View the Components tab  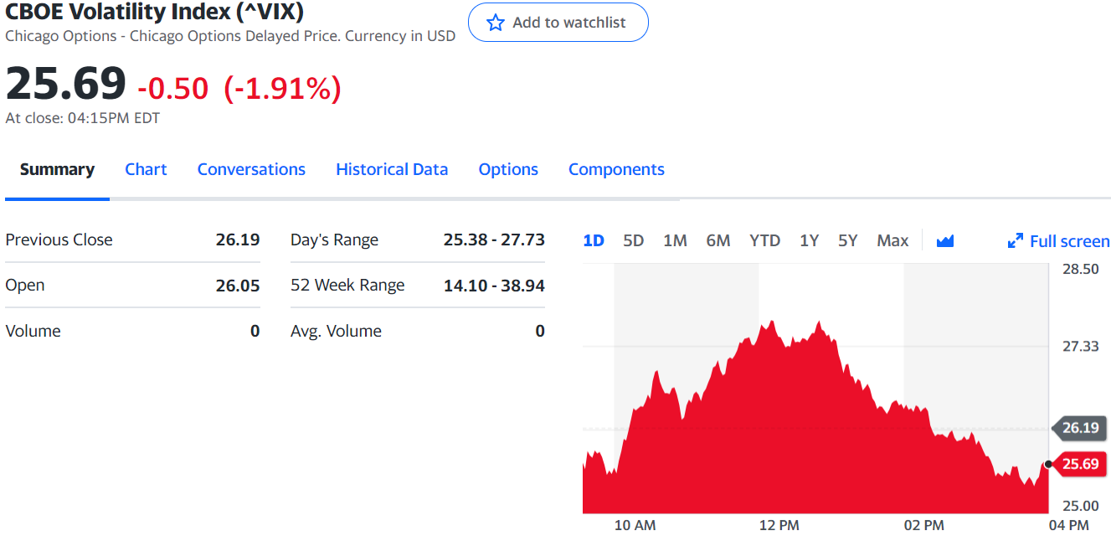coord(616,169)
